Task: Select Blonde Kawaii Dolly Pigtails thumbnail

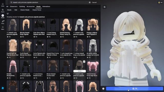Action: pos(26,25)
